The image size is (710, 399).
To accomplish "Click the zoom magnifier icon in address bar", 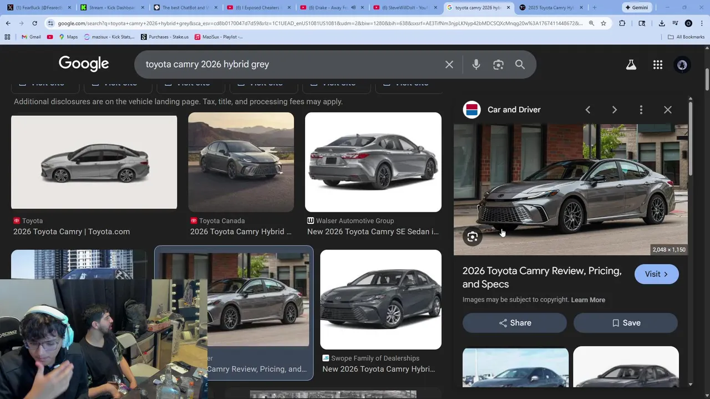I will point(591,23).
